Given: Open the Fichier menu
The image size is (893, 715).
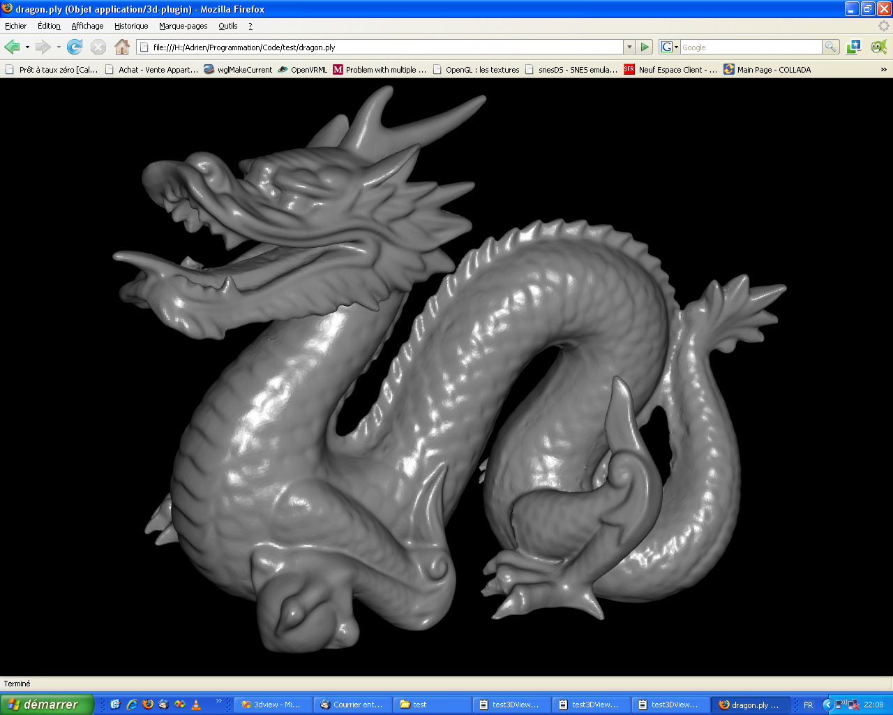Looking at the screenshot, I should pos(15,26).
